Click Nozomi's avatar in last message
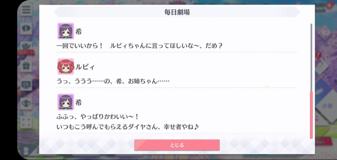Screen dimensions: 337x160 [x=66, y=102]
